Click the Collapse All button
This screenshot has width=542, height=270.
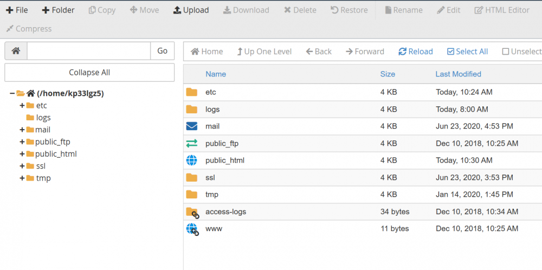[x=89, y=73]
